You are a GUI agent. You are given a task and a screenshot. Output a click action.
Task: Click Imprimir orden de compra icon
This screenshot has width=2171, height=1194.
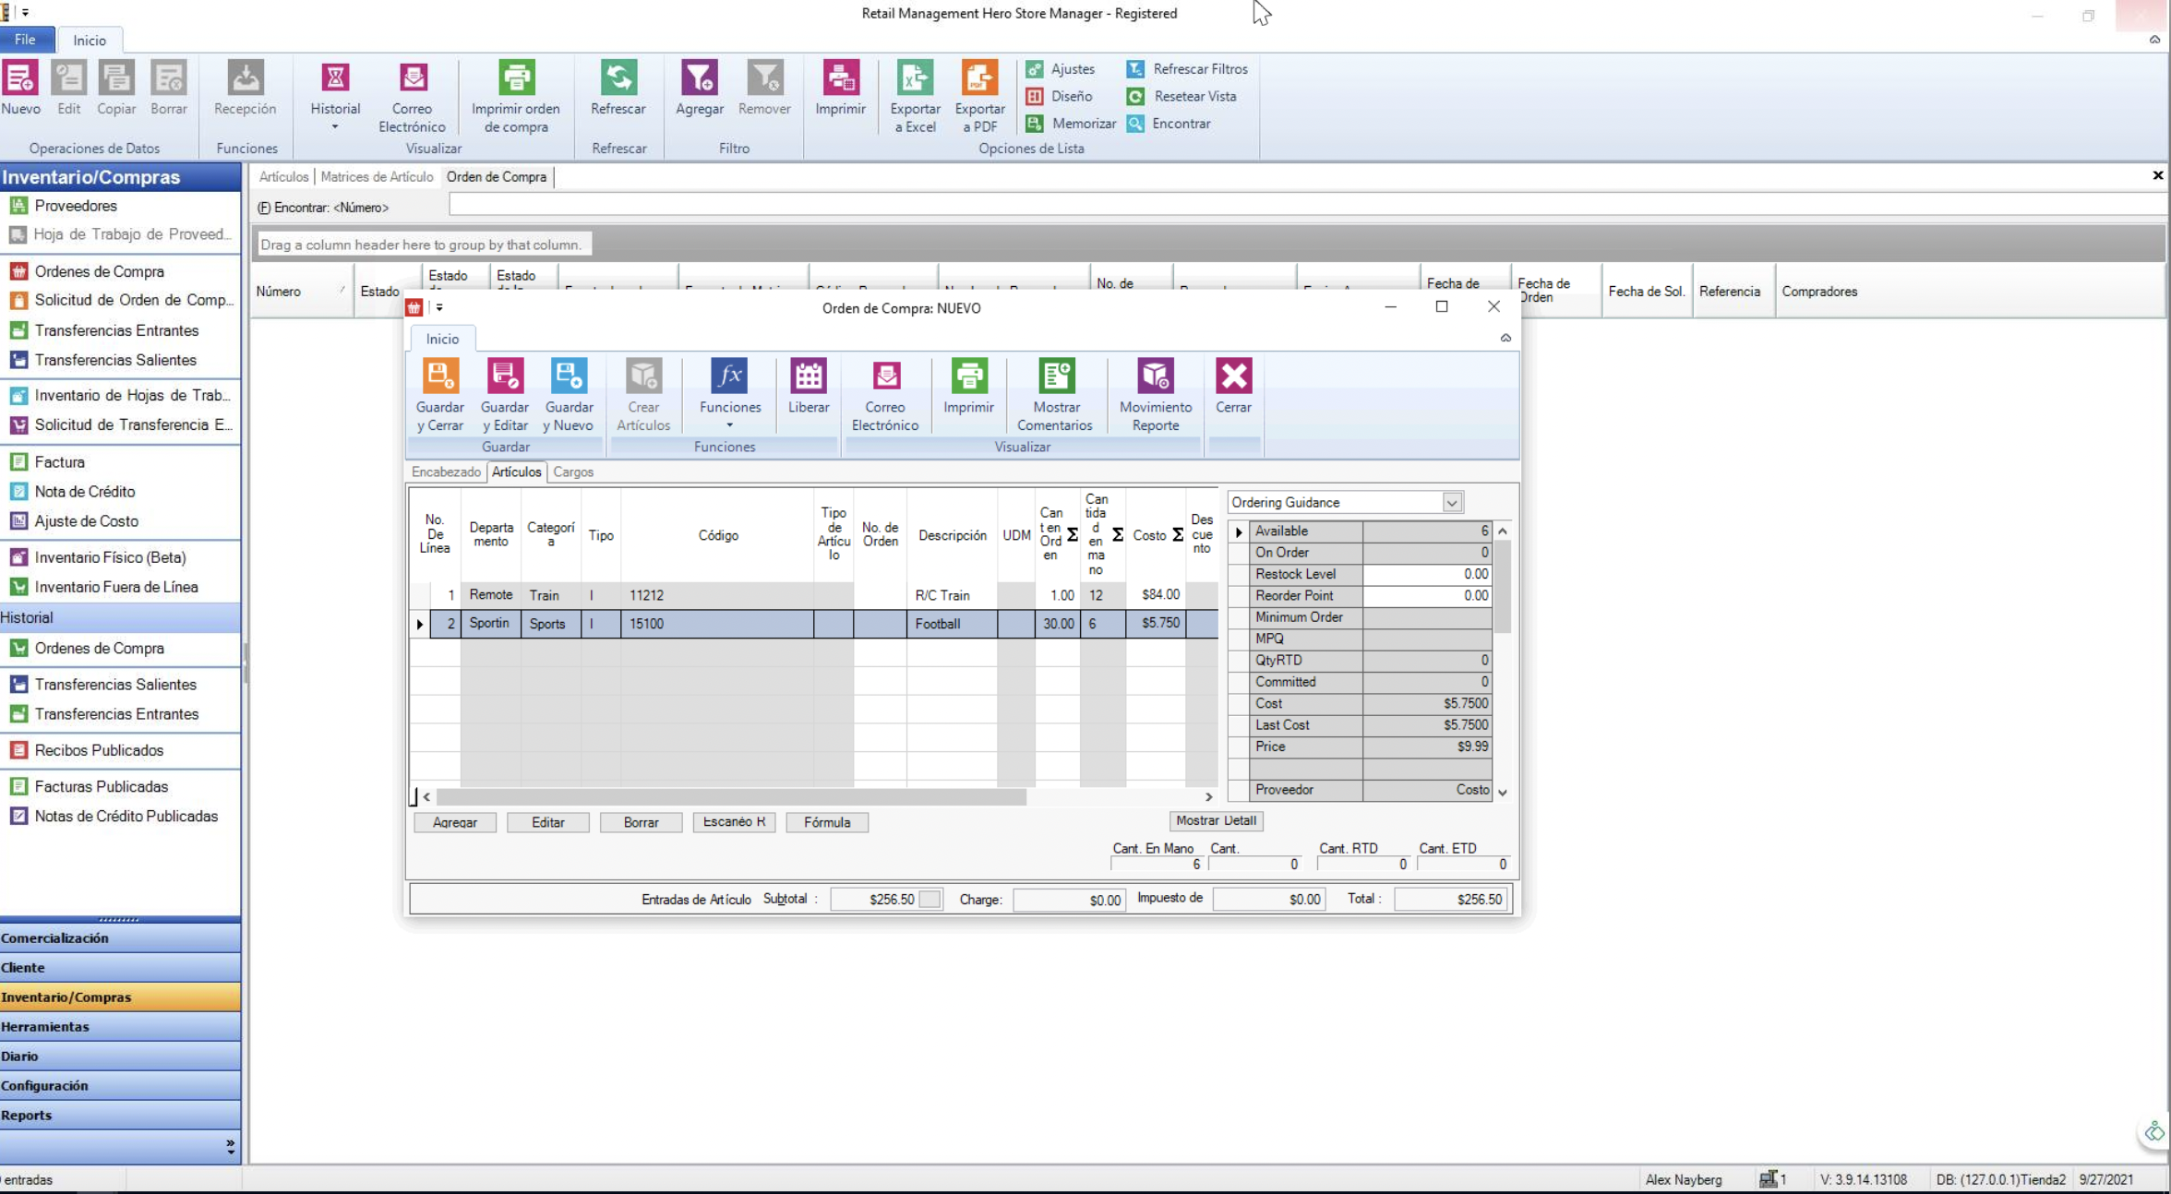516,78
